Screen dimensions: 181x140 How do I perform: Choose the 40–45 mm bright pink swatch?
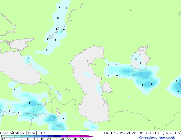point(77,136)
